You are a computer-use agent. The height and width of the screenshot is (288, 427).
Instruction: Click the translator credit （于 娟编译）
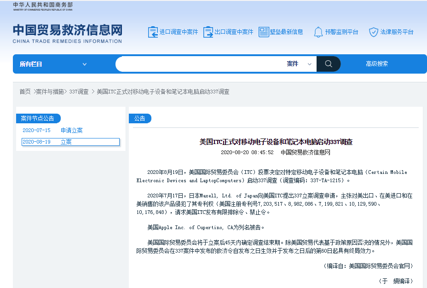[x=396, y=281]
